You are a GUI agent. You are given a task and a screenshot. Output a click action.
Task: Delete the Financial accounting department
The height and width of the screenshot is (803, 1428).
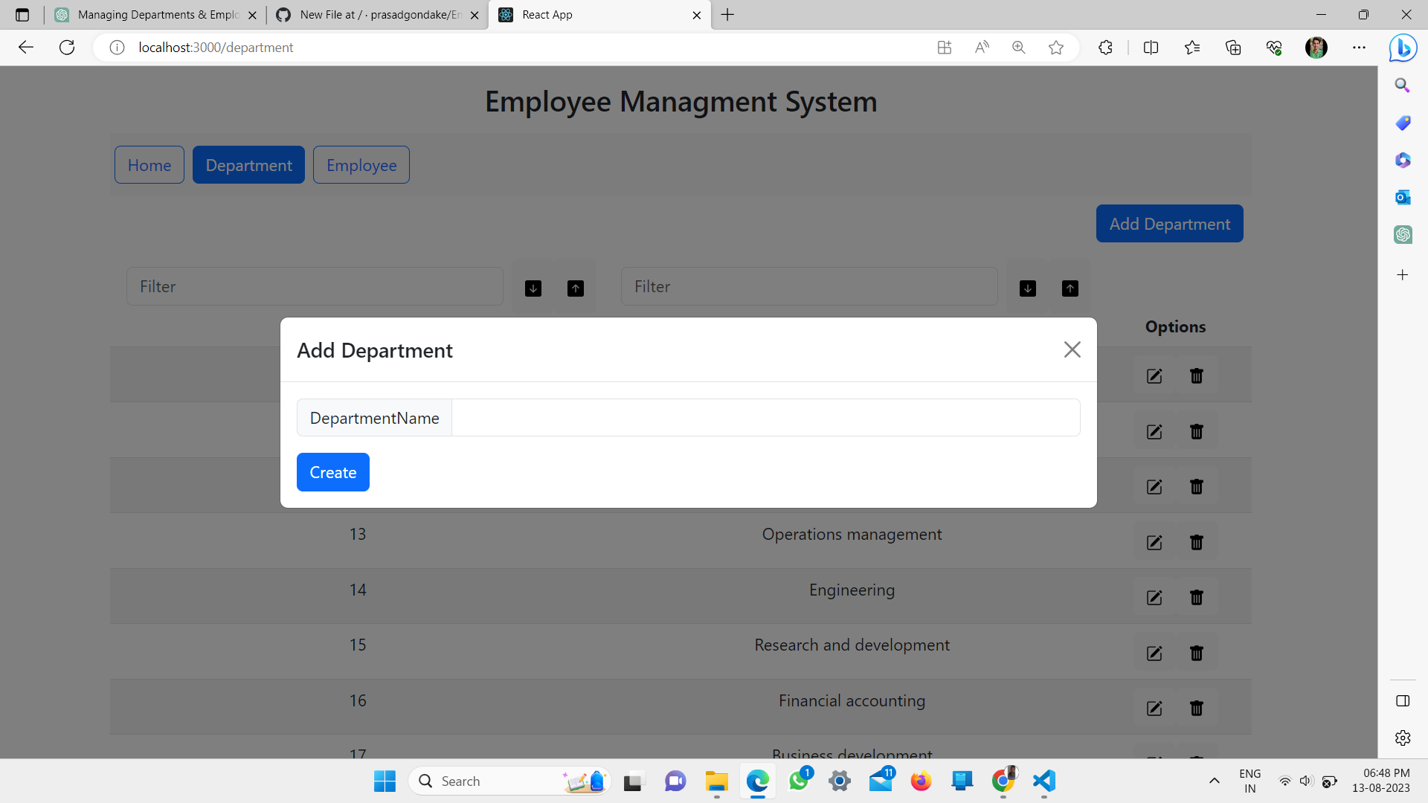[x=1196, y=709]
